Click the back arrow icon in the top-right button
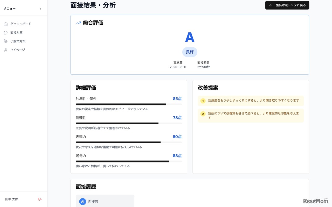The image size is (332, 207). click(x=270, y=5)
